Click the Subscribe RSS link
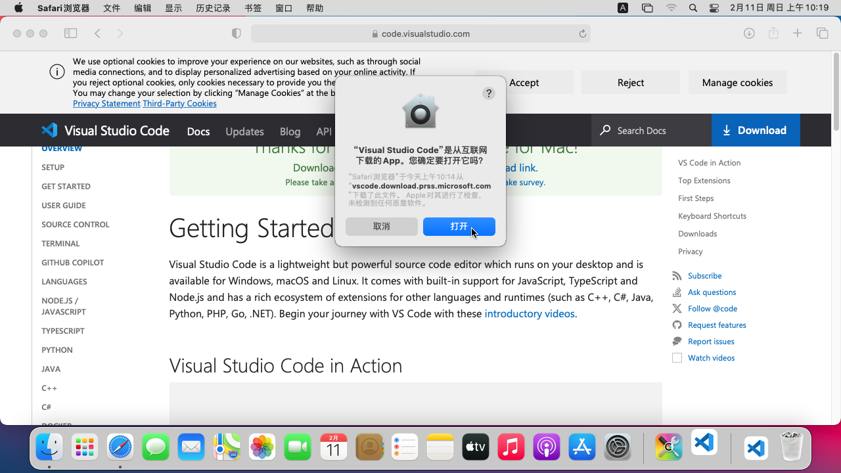This screenshot has width=841, height=473. 705,276
